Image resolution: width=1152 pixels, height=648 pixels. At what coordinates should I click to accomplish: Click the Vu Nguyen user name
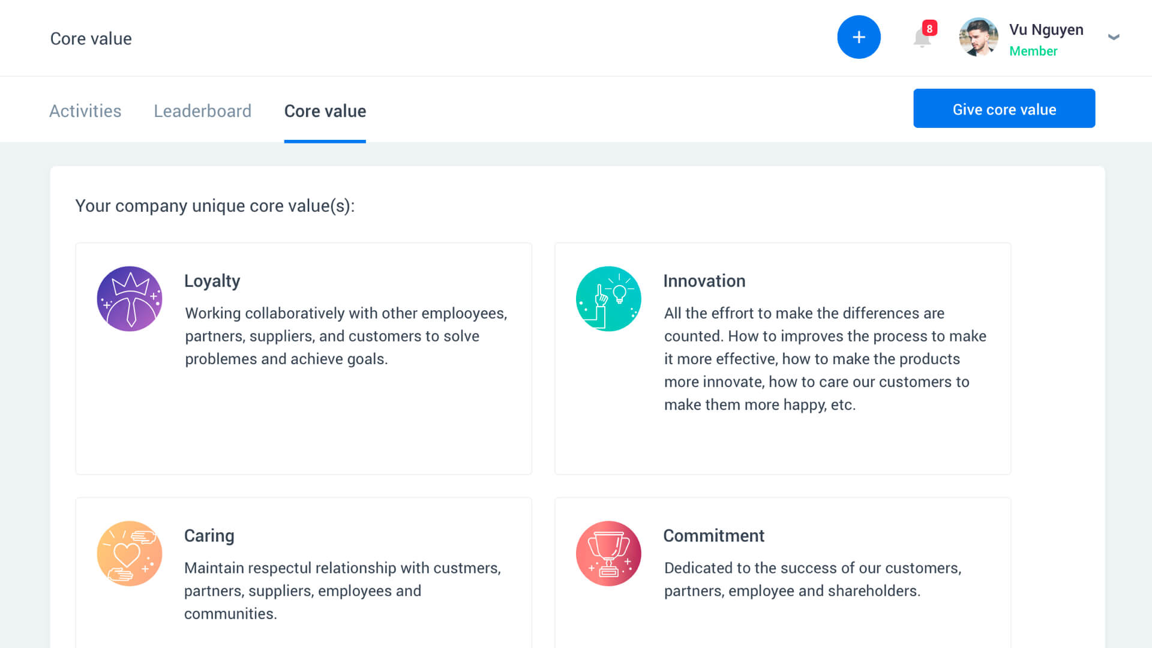[x=1046, y=29]
